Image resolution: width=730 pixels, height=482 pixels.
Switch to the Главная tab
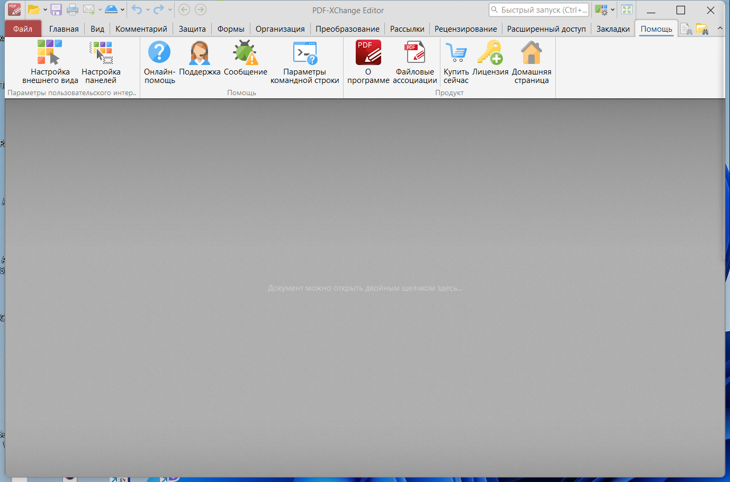pos(64,29)
